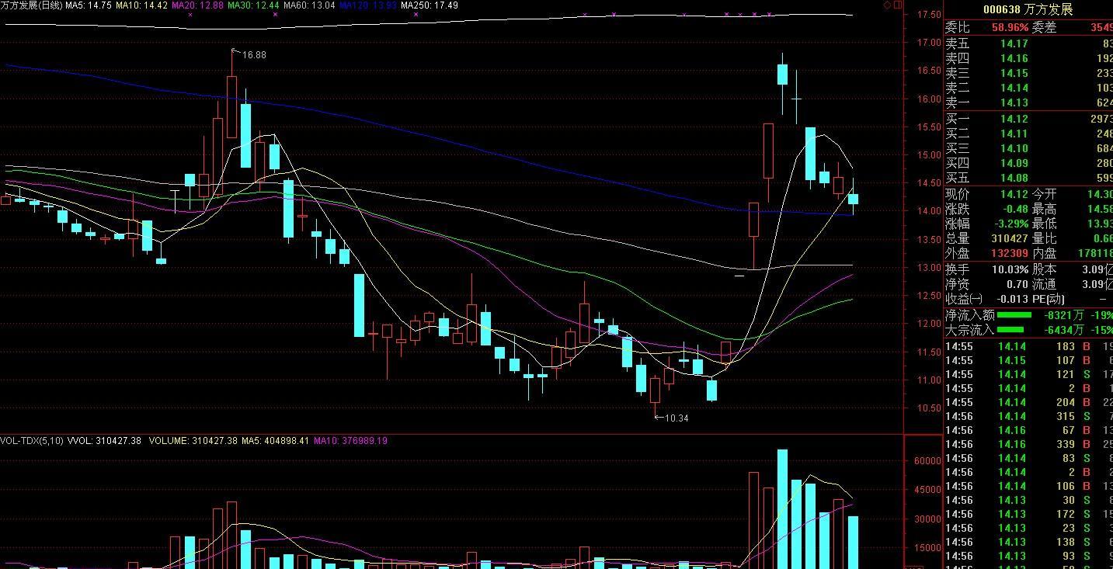The image size is (1113, 569).
Task: Select the 买一 row priced 14.12
Action: point(1028,119)
